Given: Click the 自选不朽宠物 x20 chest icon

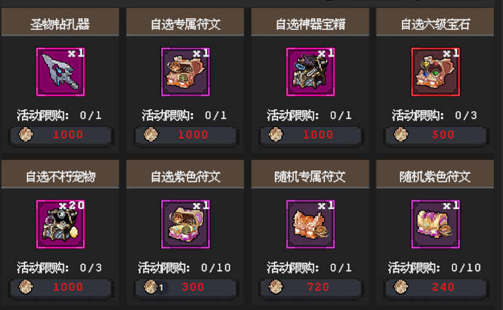Looking at the screenshot, I should [x=60, y=224].
